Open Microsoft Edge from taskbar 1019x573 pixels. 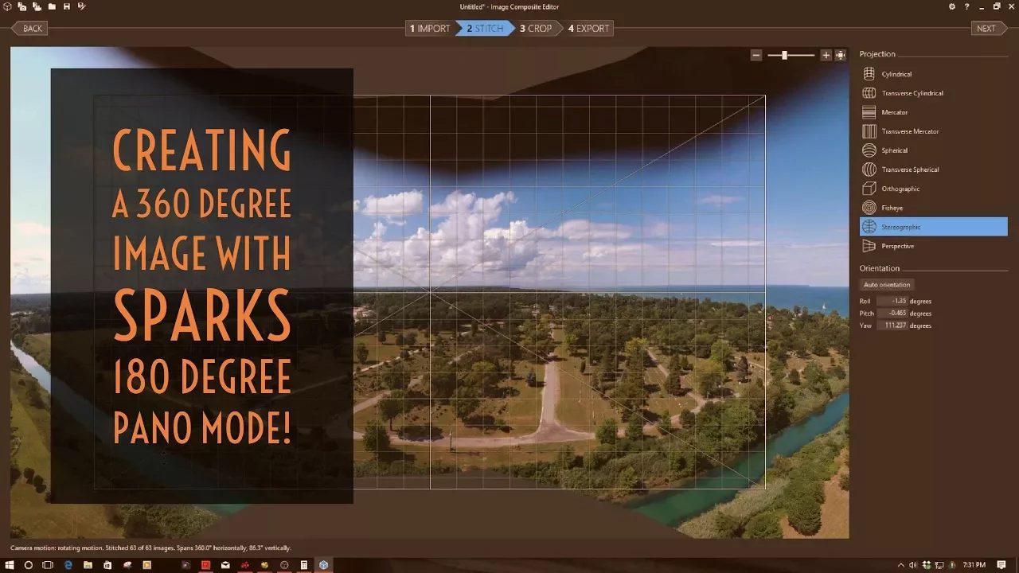tap(68, 565)
